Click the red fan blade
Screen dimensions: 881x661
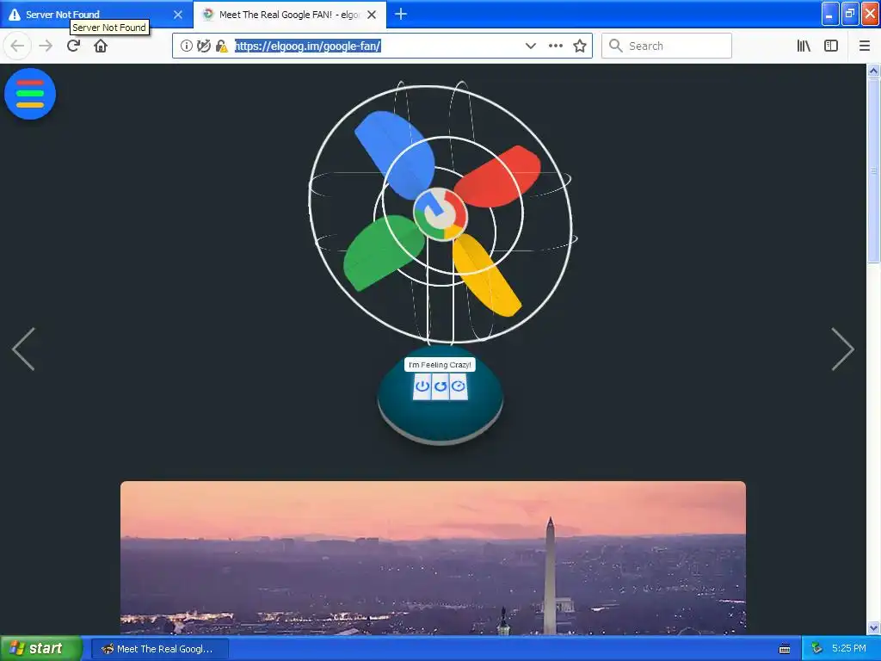pyautogui.click(x=498, y=176)
